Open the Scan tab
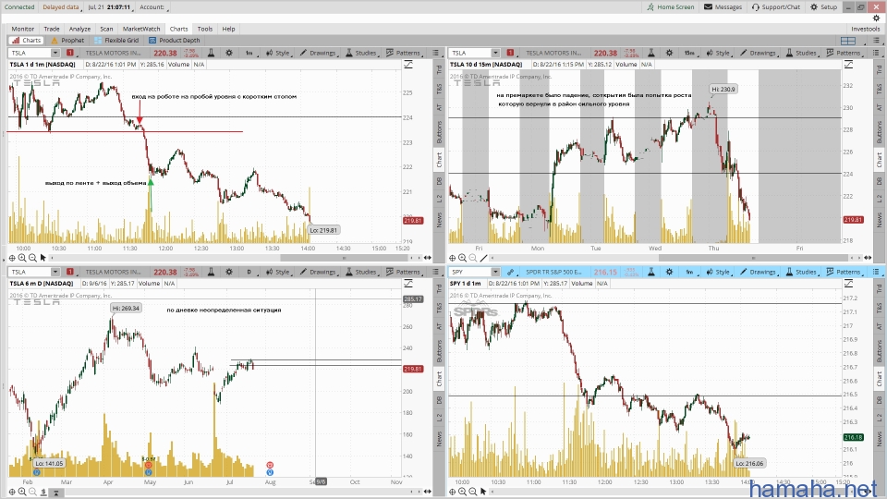The height and width of the screenshot is (499, 887). pos(106,29)
